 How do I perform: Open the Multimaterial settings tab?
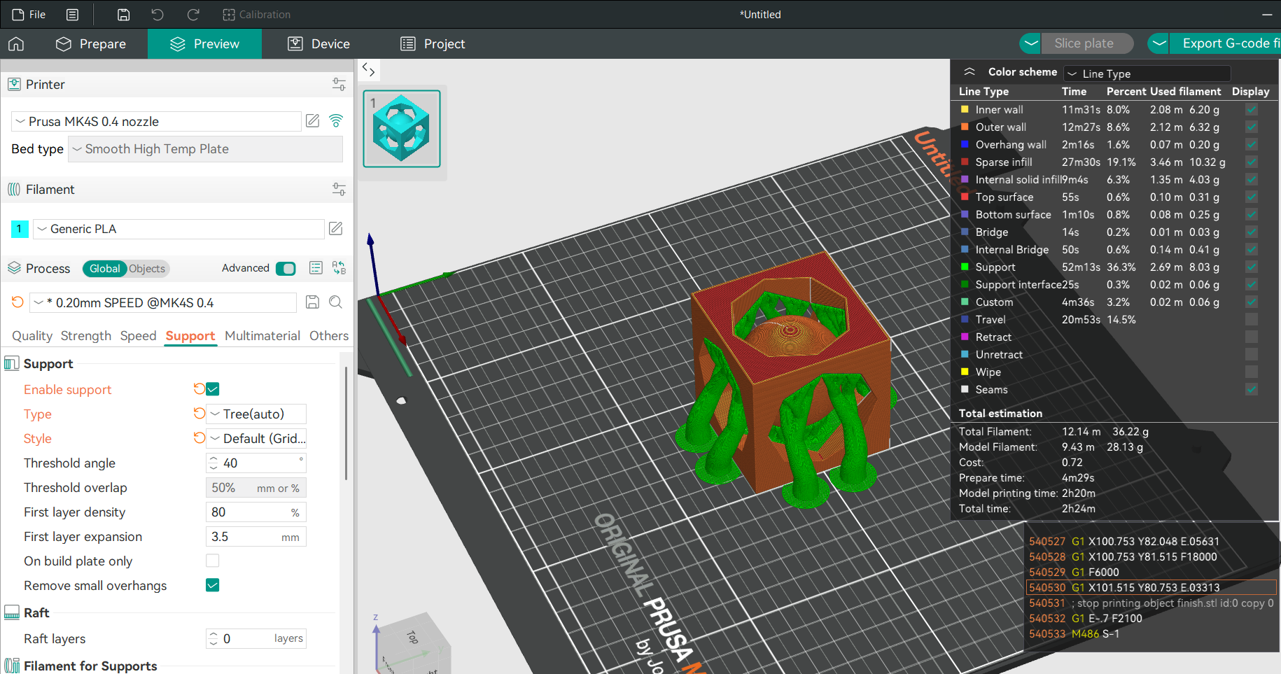coord(262,336)
